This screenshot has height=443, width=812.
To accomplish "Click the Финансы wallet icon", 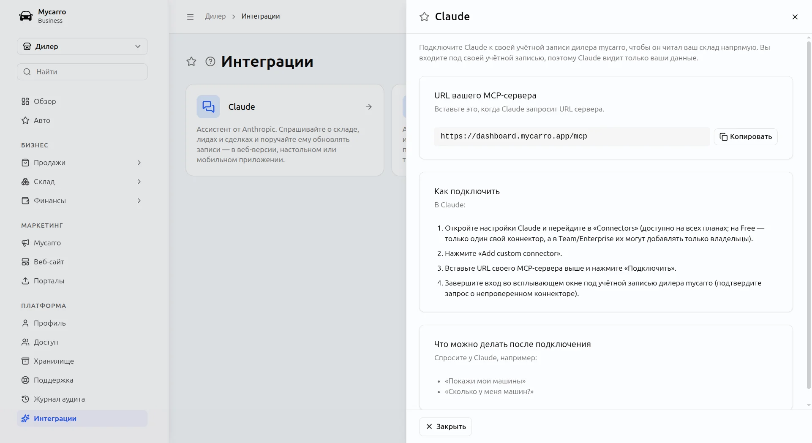I will click(25, 201).
